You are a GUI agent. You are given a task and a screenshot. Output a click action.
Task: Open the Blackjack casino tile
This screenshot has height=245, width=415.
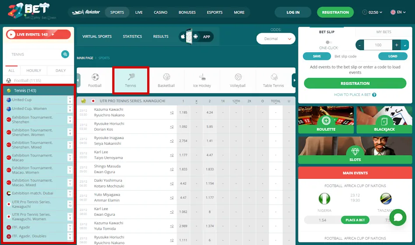[384, 120]
